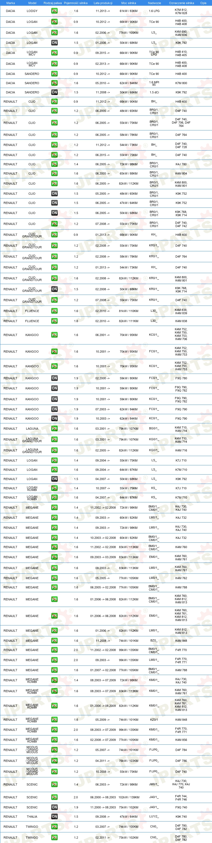Click the Pojemność silnika column header
Screen dimensions: 212x843
pyautogui.click(x=76, y=3)
